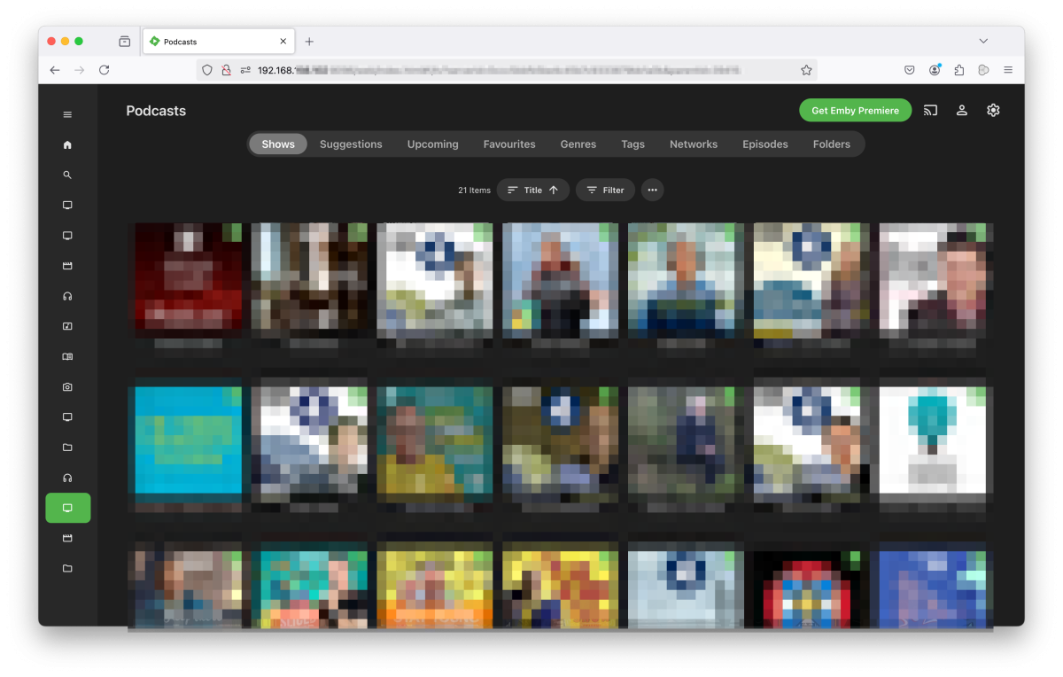Go to the Home screen
Screen dimensions: 1063x677
67,144
